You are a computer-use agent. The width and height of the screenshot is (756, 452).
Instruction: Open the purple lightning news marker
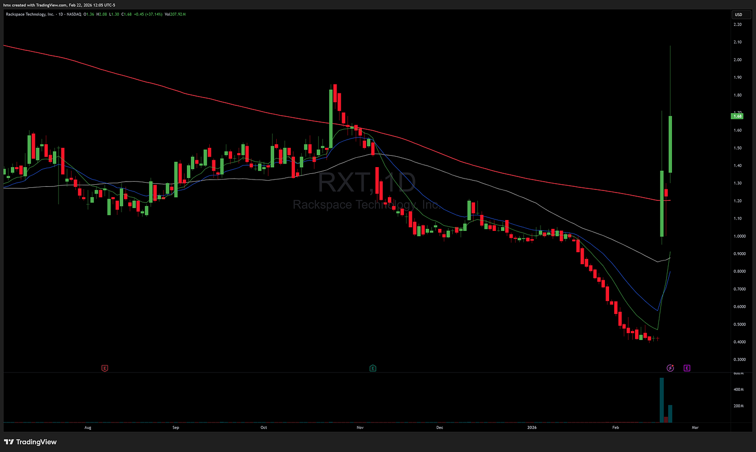[x=670, y=368]
